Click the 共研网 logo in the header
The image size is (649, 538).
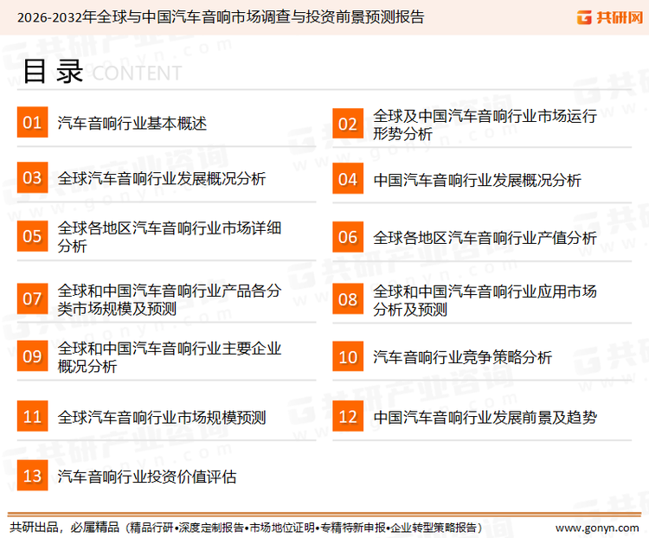[610, 17]
